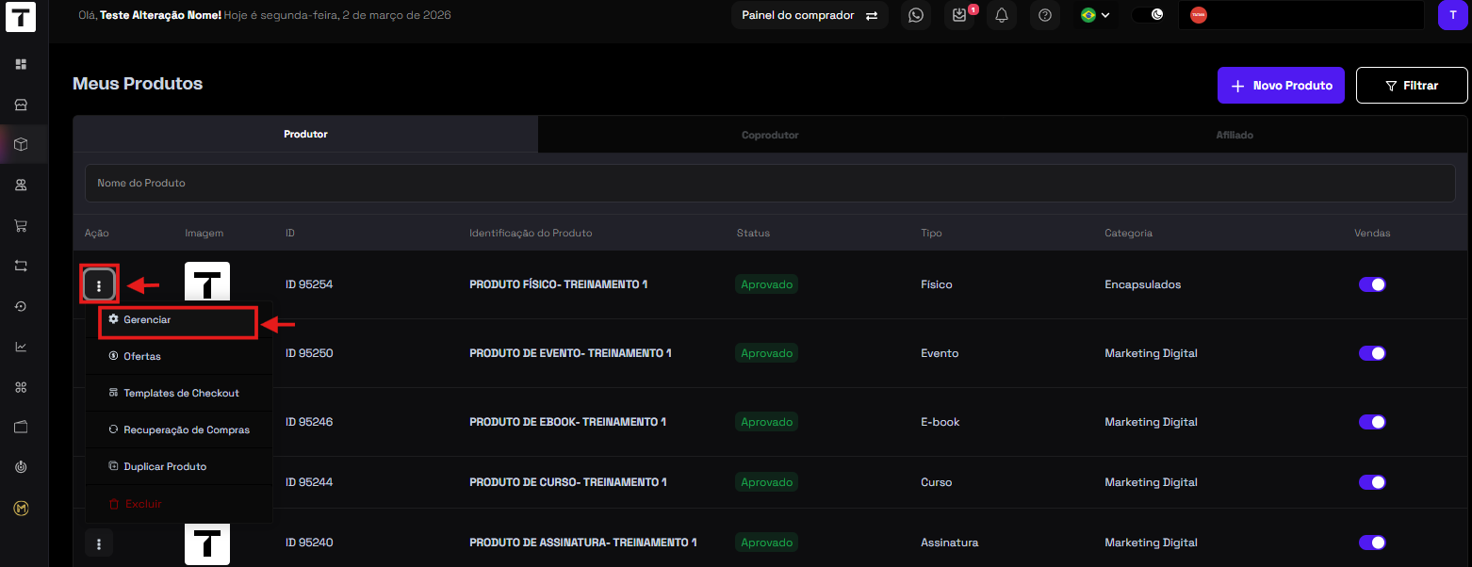Click the store icon in sidebar

pos(21,105)
